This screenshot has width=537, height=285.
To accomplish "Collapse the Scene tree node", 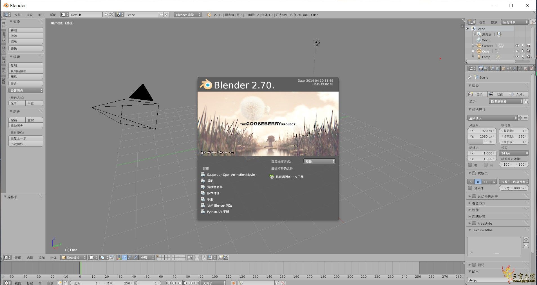I will [467, 29].
